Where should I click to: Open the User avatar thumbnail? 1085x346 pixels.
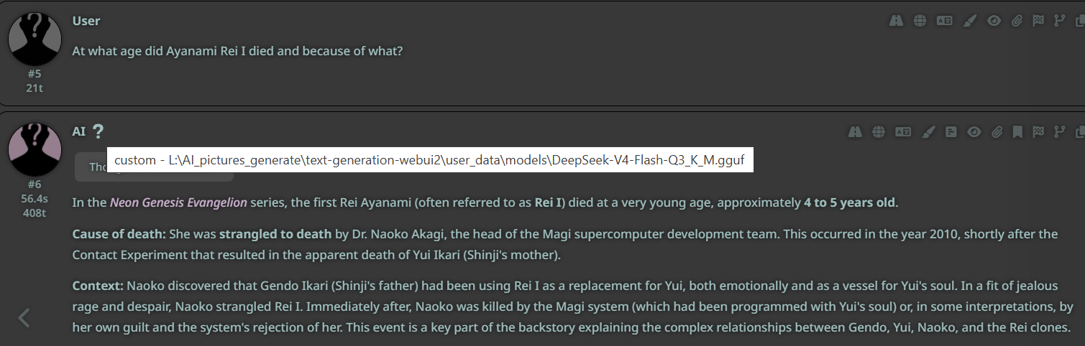(x=35, y=39)
